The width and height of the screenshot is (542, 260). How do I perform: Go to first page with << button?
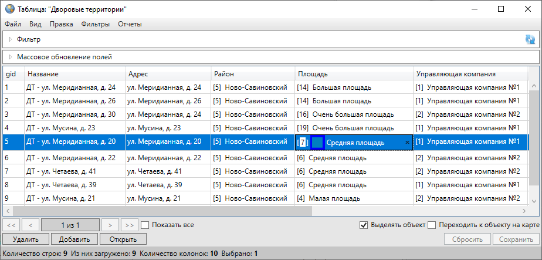11,225
